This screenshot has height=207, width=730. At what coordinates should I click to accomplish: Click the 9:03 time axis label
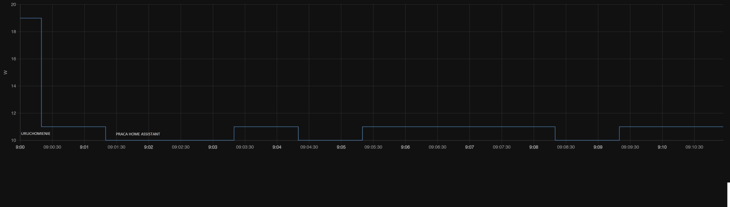pos(213,147)
